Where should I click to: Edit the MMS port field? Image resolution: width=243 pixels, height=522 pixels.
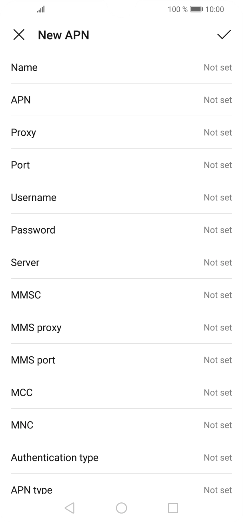(121, 360)
